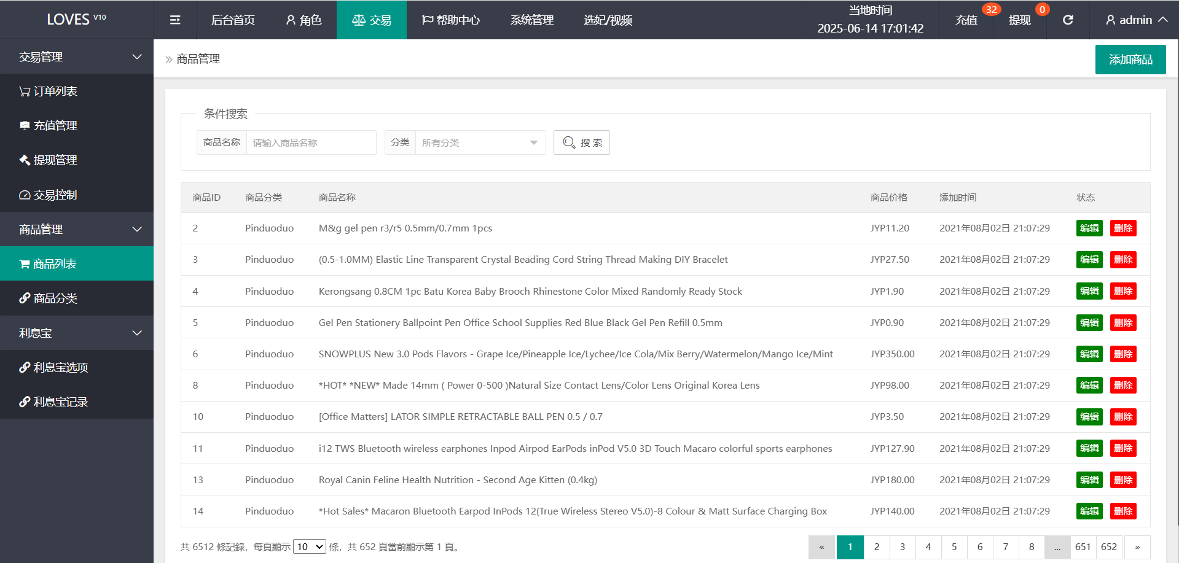Go to next page with » button
This screenshot has width=1179, height=563.
click(x=1137, y=547)
